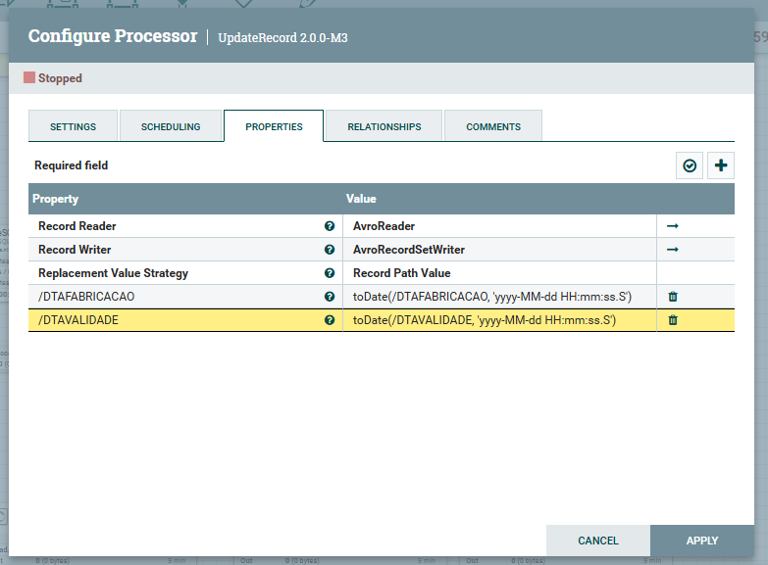Verify properties with checkmark icon

690,165
